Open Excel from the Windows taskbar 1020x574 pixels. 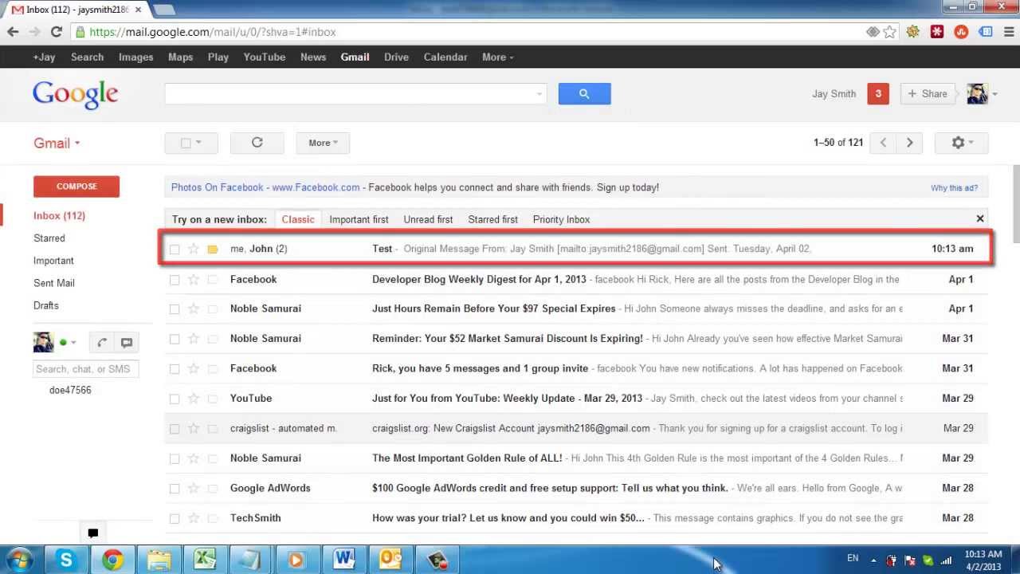pos(205,560)
